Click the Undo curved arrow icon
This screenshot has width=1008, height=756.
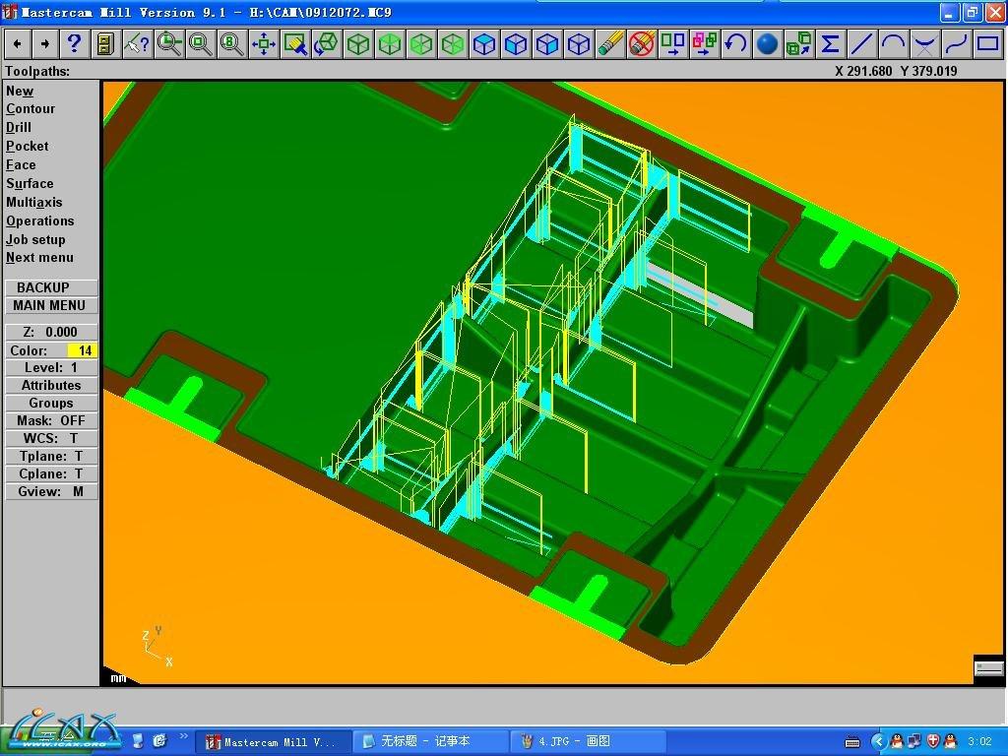pyautogui.click(x=735, y=44)
